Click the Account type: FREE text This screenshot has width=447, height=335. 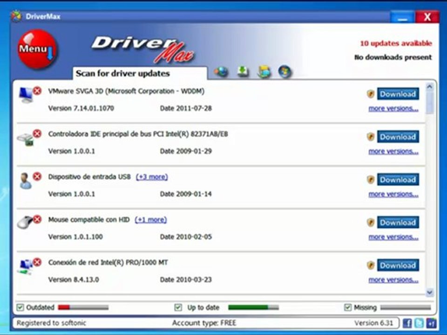[x=204, y=323]
